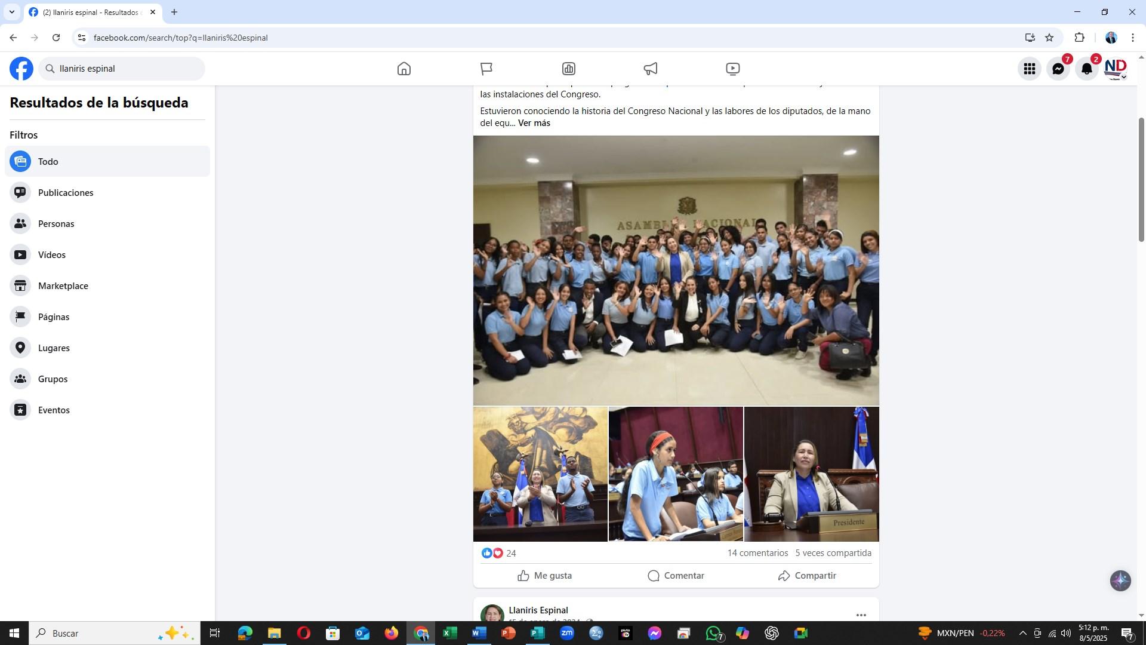Open the Pages flag icon

pos(486,69)
